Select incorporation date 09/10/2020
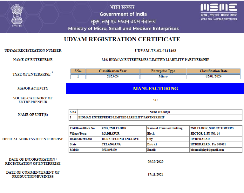This screenshot has height=193, width=244. pos(155,162)
